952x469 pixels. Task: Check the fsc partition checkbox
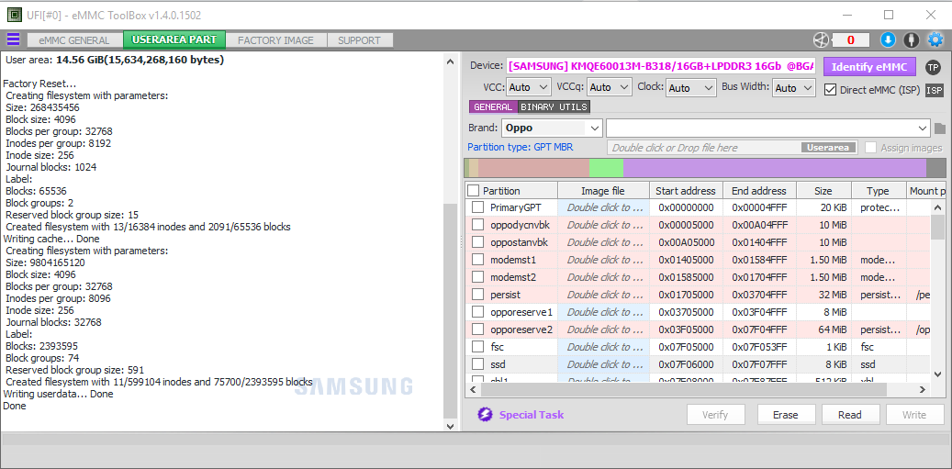pyautogui.click(x=477, y=347)
